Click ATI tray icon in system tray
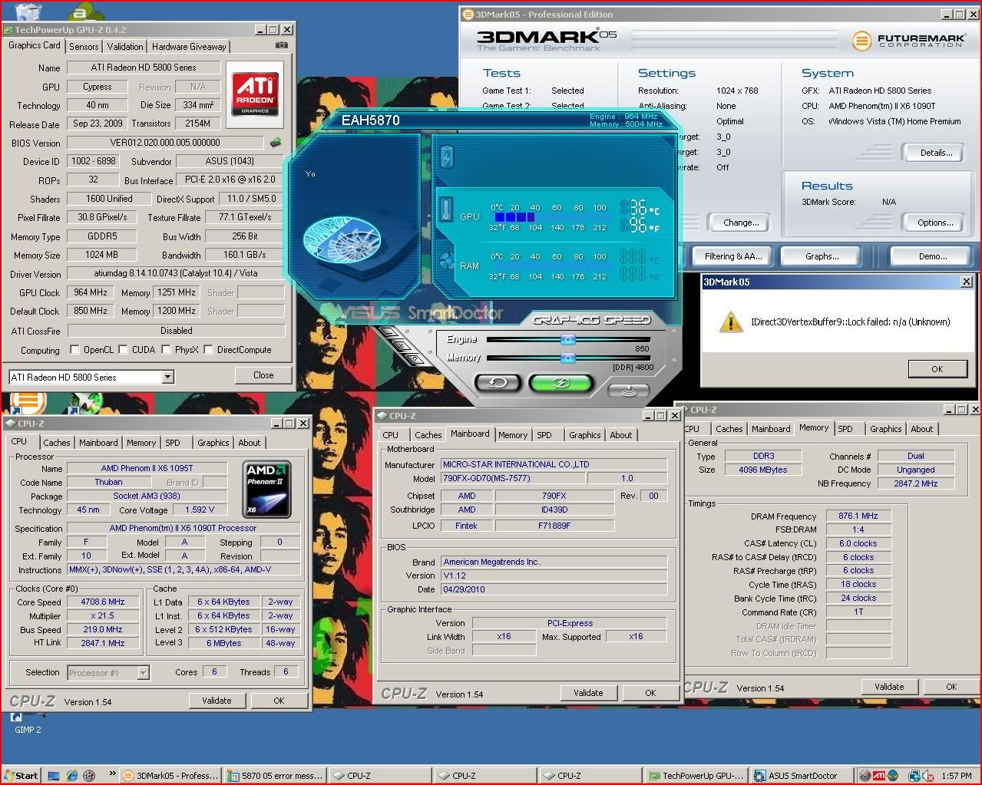The width and height of the screenshot is (982, 785). pos(878,775)
